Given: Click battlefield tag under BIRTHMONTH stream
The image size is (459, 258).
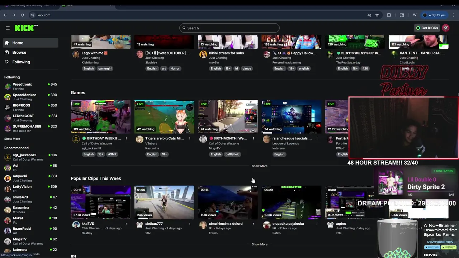Looking at the screenshot, I should click(232, 154).
